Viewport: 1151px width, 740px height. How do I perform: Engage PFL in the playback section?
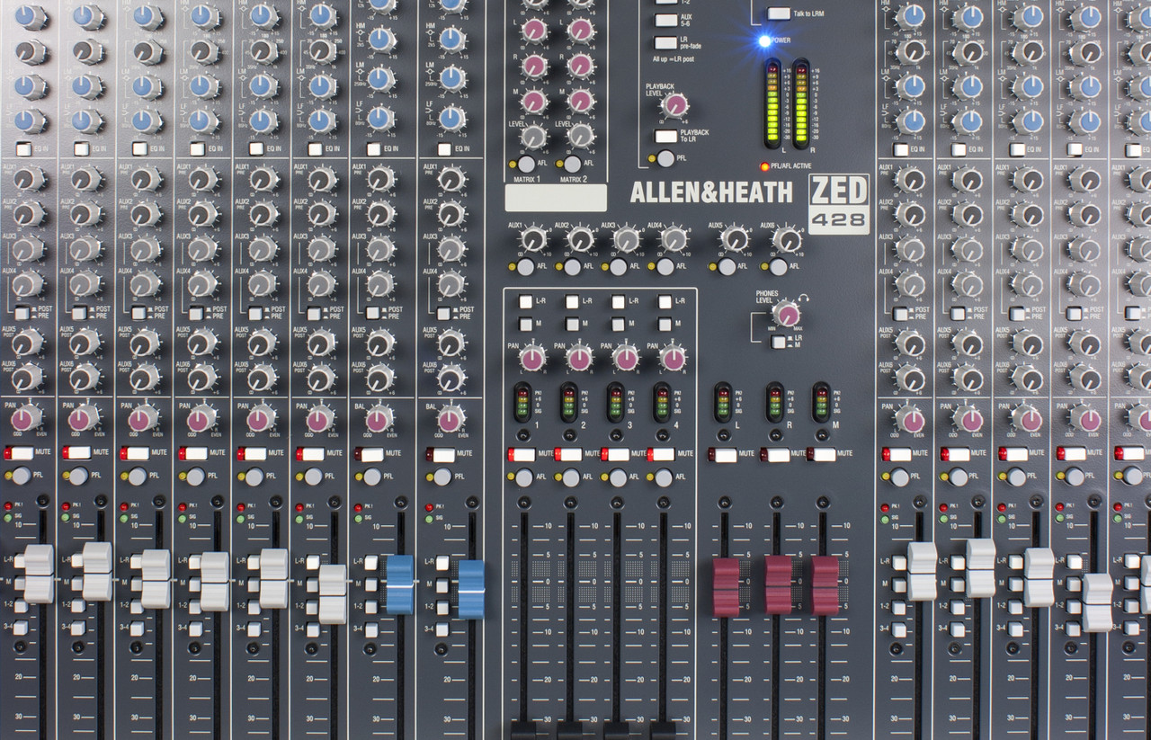(665, 158)
